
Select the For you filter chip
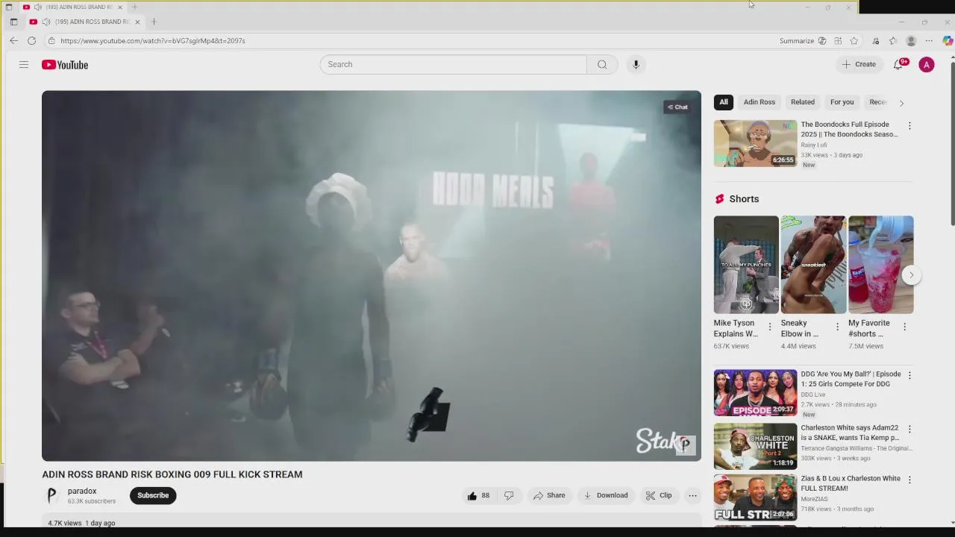point(842,102)
